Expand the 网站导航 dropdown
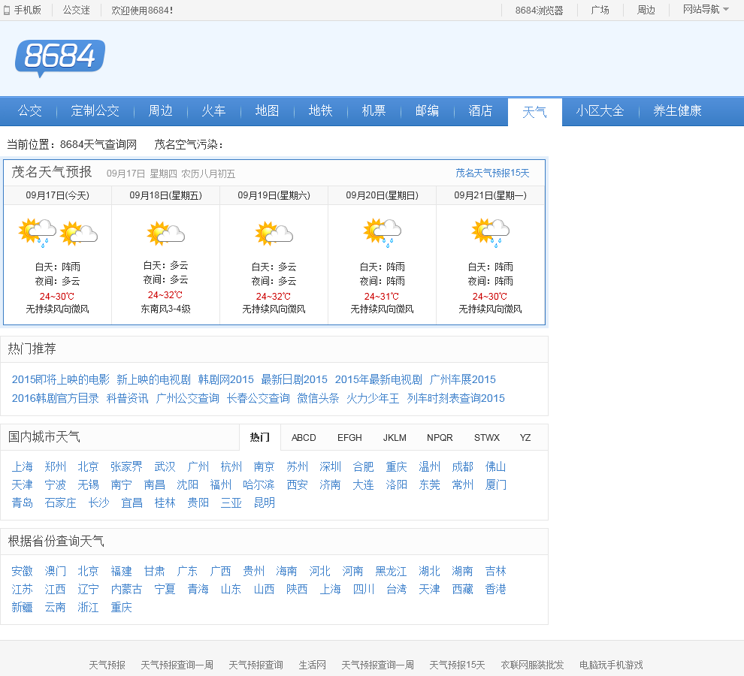 pos(706,10)
